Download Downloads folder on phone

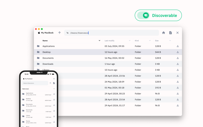click(54, 111)
